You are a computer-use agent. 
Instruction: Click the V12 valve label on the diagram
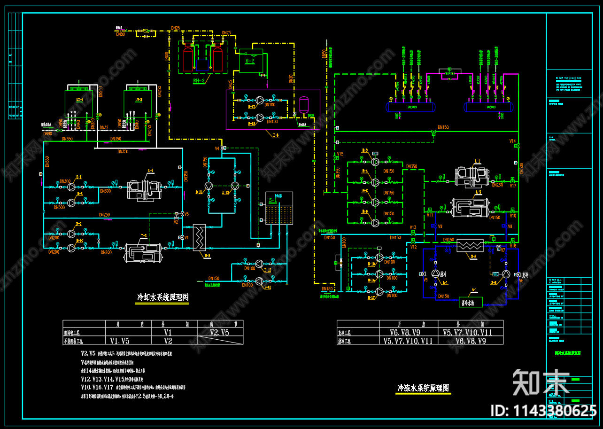(413, 247)
